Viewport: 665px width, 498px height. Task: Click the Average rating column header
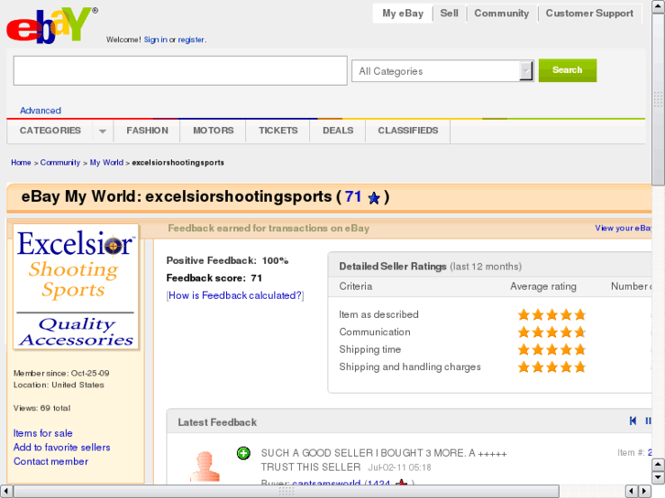point(543,287)
